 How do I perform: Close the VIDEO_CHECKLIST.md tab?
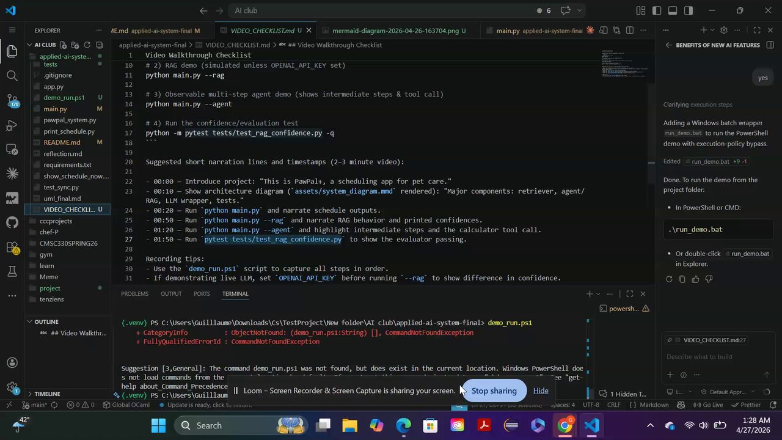pyautogui.click(x=309, y=30)
